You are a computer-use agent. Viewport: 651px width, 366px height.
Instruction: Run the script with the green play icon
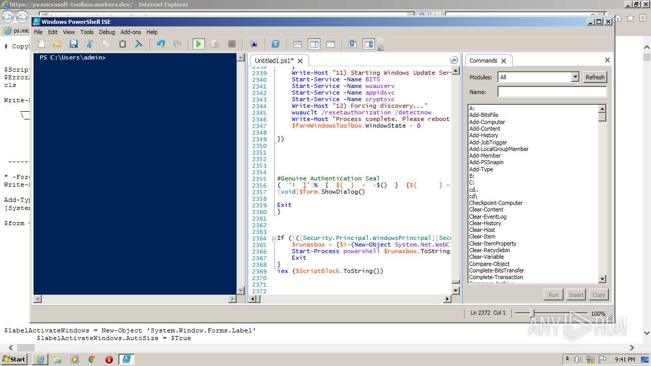click(199, 44)
